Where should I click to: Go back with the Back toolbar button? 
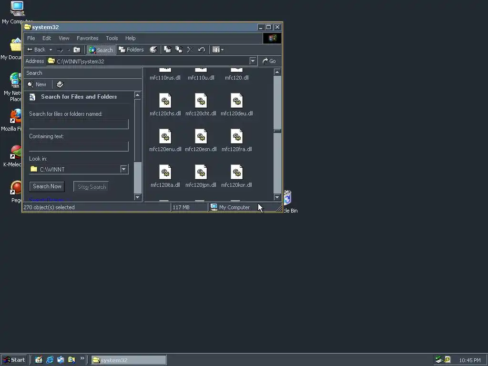[x=36, y=50]
